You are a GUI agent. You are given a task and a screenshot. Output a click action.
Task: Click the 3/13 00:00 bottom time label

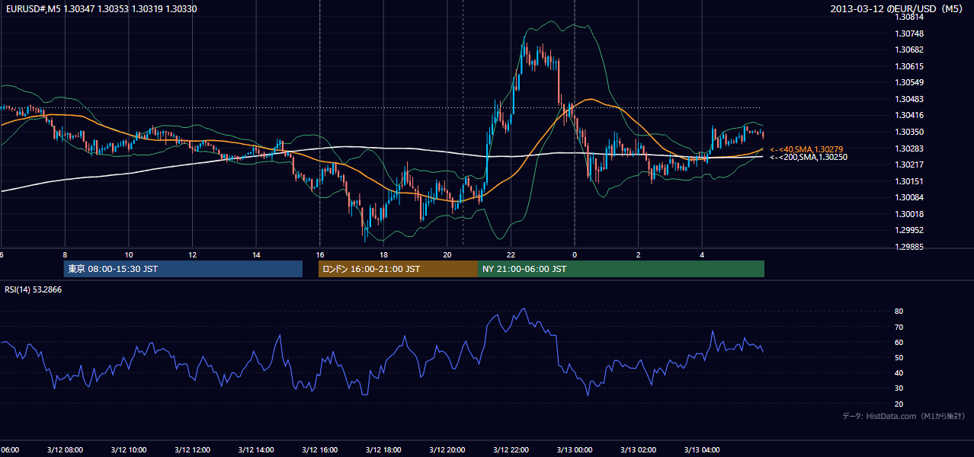575,449
